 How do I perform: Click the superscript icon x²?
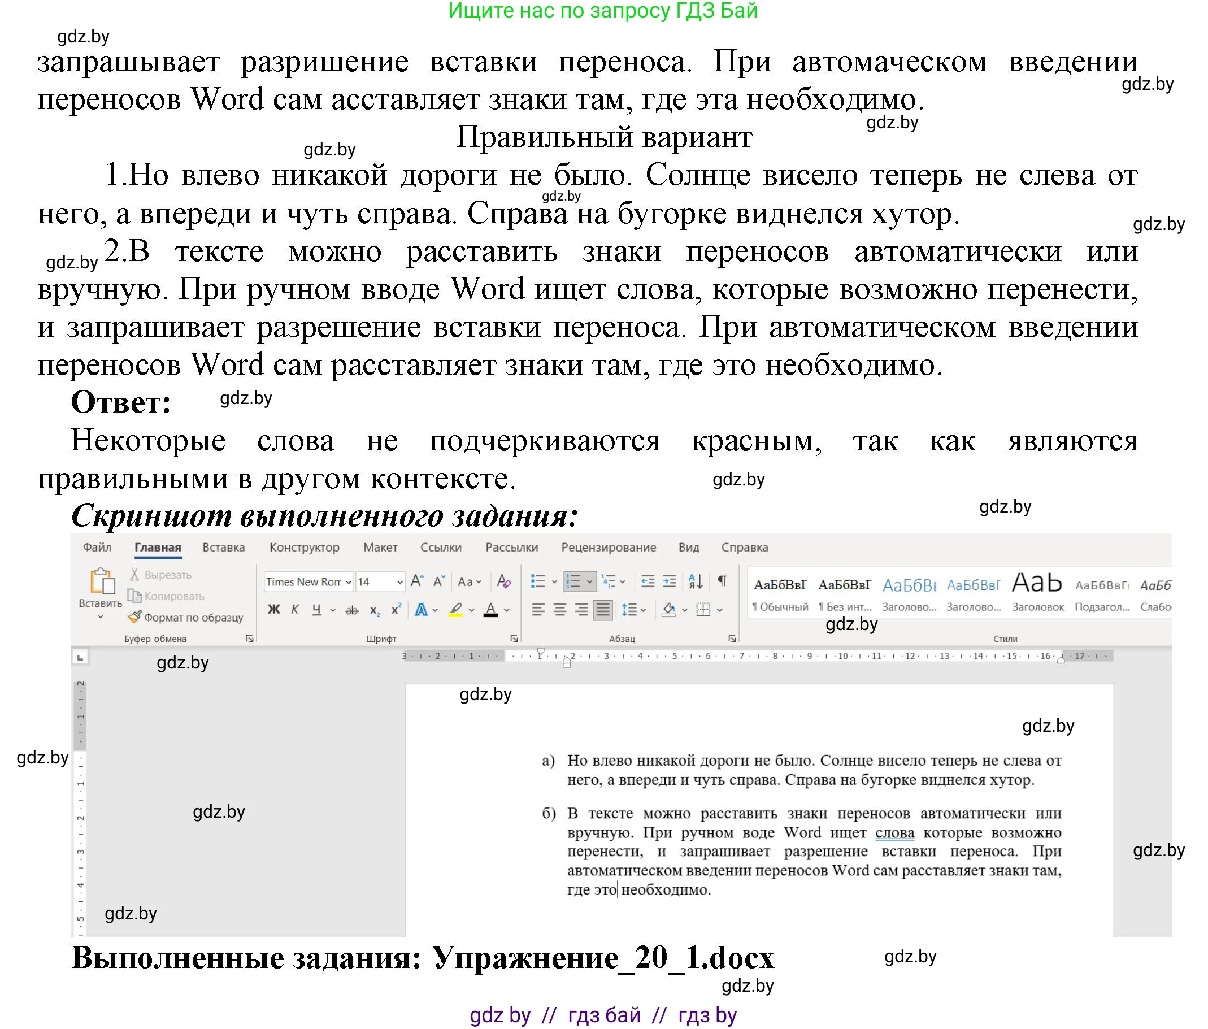click(x=396, y=610)
